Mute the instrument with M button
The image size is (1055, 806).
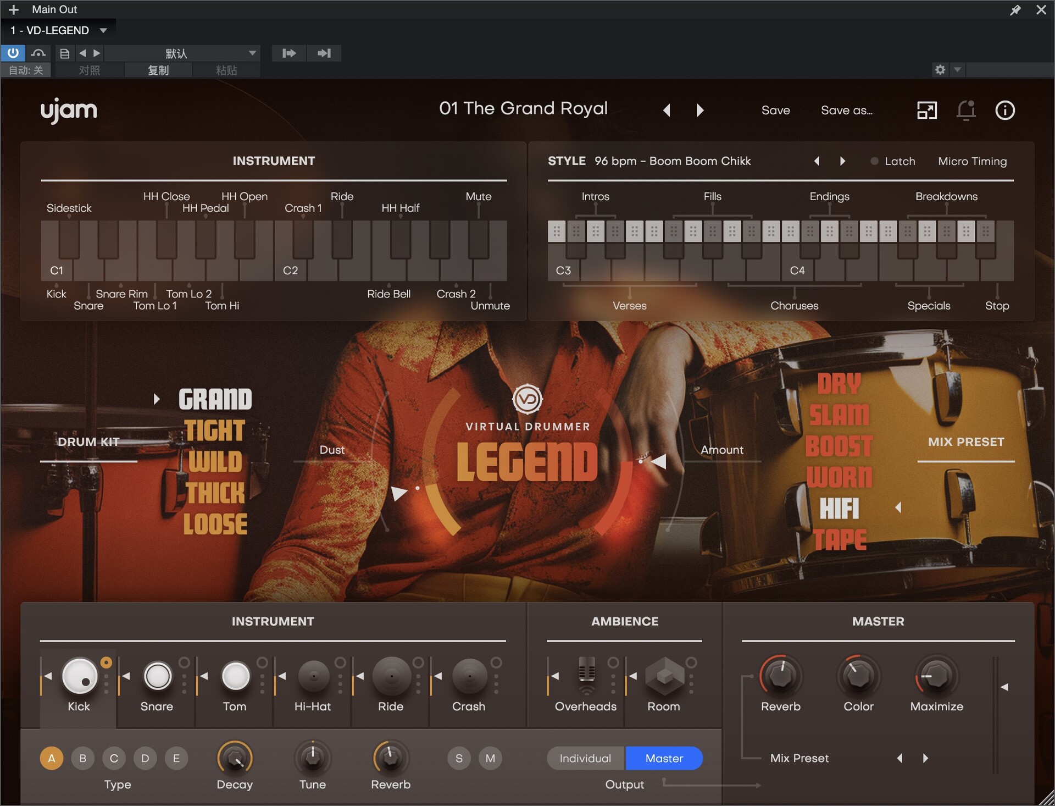click(490, 758)
